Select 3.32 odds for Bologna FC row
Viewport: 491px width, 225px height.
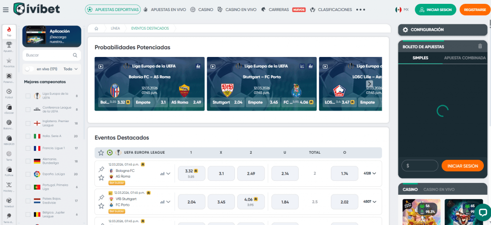pyautogui.click(x=191, y=173)
